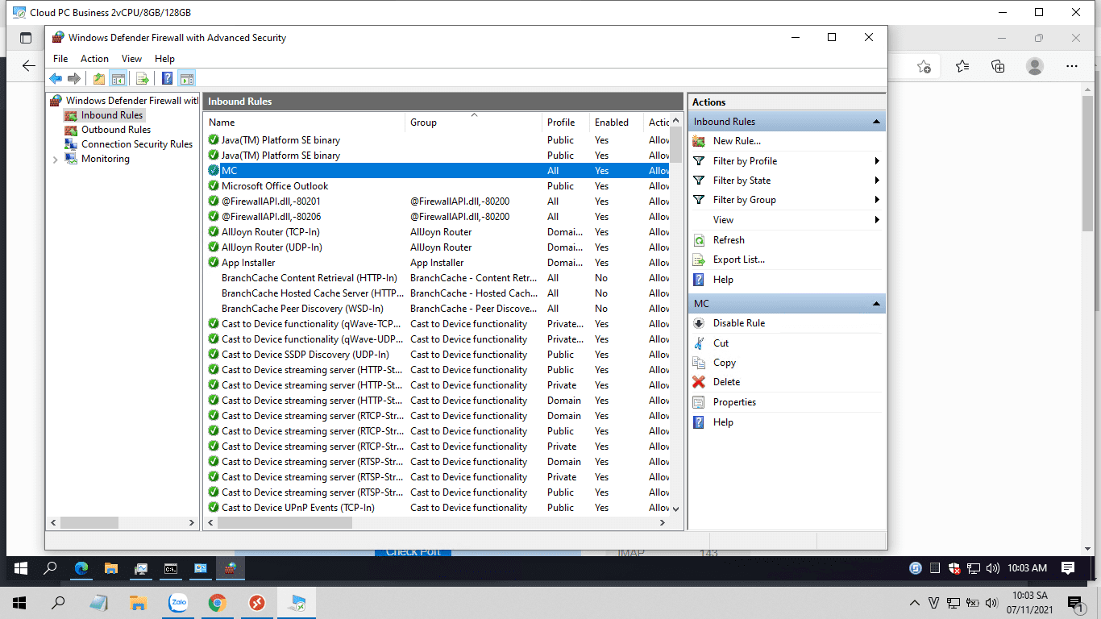
Task: Select Connection Security Rules node
Action: pos(136,144)
